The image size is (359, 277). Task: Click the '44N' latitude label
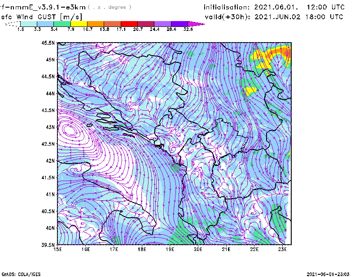[x=50, y=93]
